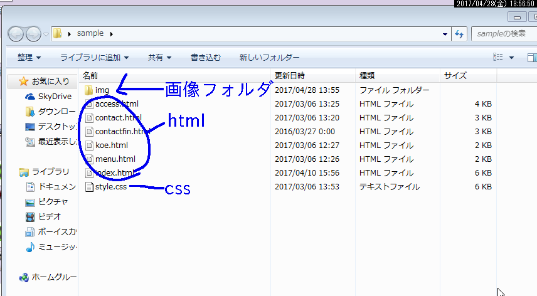This screenshot has width=537, height=296.
Task: Click the '4 KB' size of access.html
Action: 483,103
